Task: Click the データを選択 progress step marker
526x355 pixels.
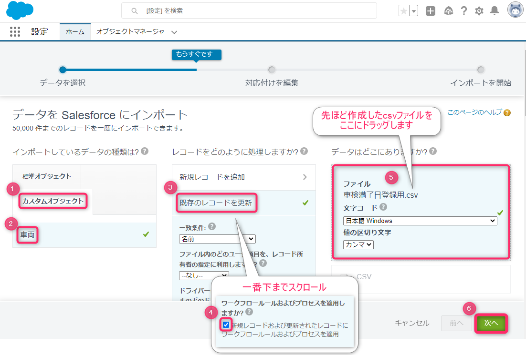Action: click(x=63, y=70)
